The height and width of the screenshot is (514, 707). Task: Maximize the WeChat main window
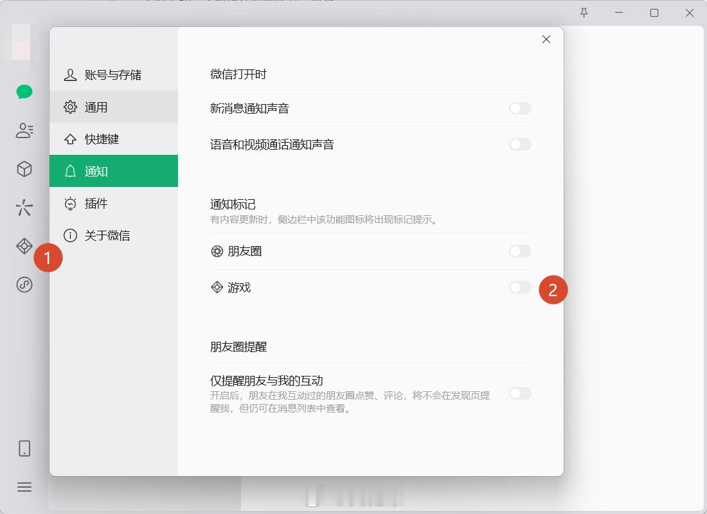point(654,13)
